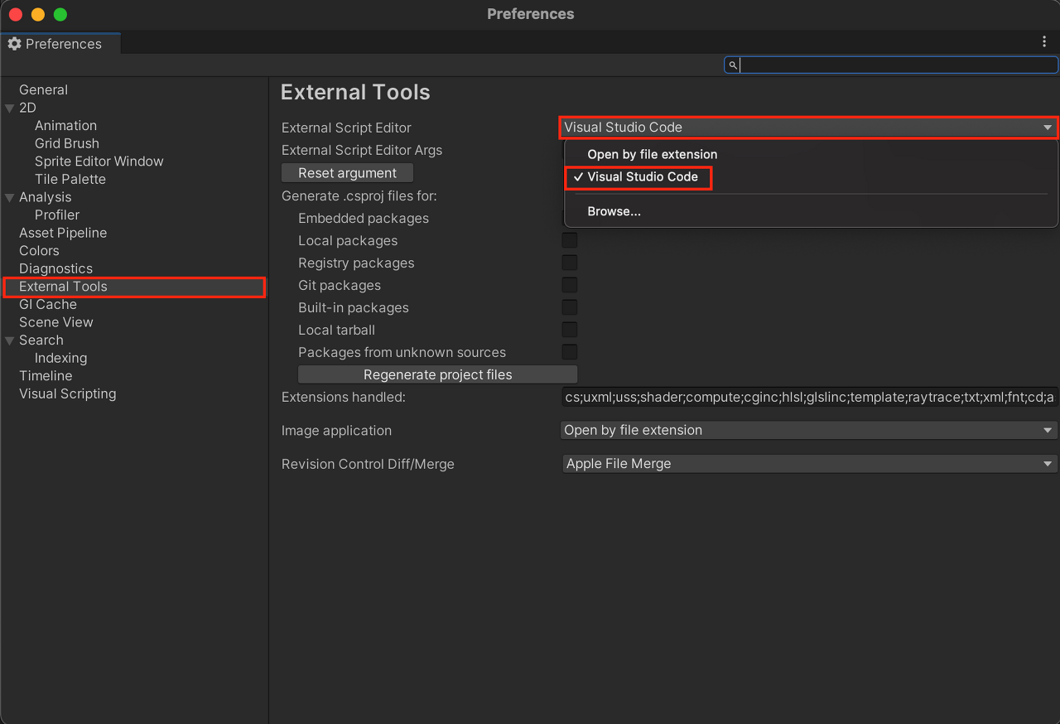Open GI Cache preferences

(x=48, y=304)
